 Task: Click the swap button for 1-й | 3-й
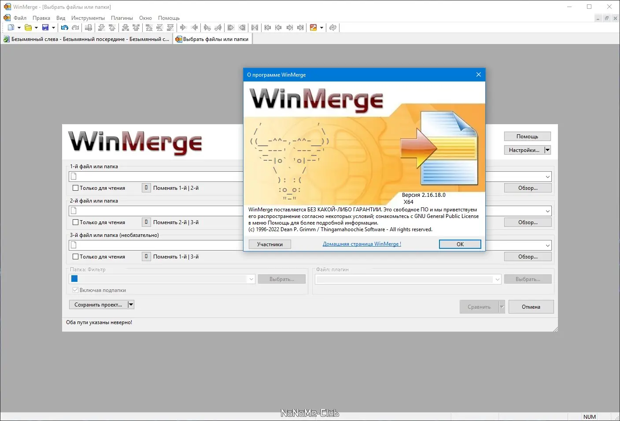click(146, 257)
